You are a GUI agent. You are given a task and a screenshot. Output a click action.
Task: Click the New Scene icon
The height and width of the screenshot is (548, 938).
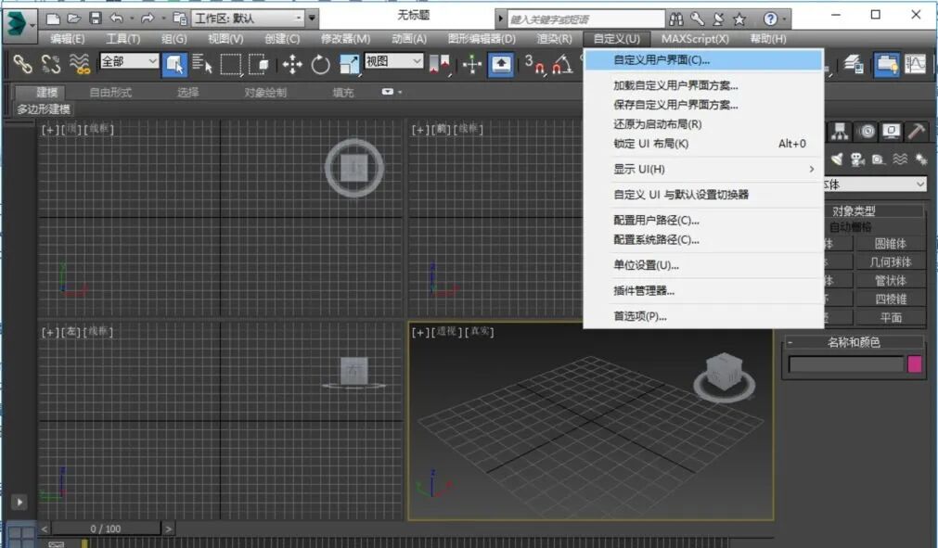tap(53, 19)
